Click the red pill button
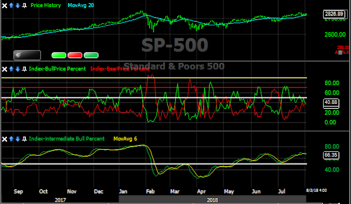This screenshot has height=204, width=351. pyautogui.click(x=75, y=55)
